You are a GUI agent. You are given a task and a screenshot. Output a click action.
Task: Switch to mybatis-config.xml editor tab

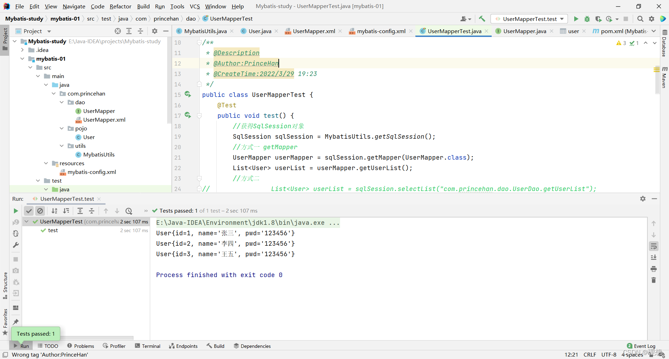click(381, 31)
